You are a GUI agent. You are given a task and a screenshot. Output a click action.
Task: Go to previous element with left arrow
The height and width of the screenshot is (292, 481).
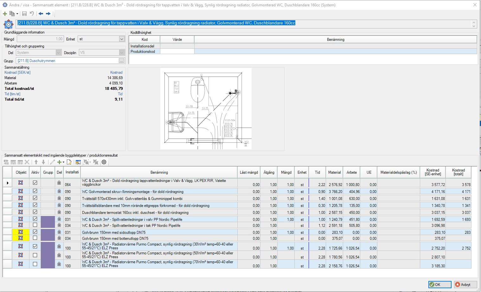(x=41, y=14)
